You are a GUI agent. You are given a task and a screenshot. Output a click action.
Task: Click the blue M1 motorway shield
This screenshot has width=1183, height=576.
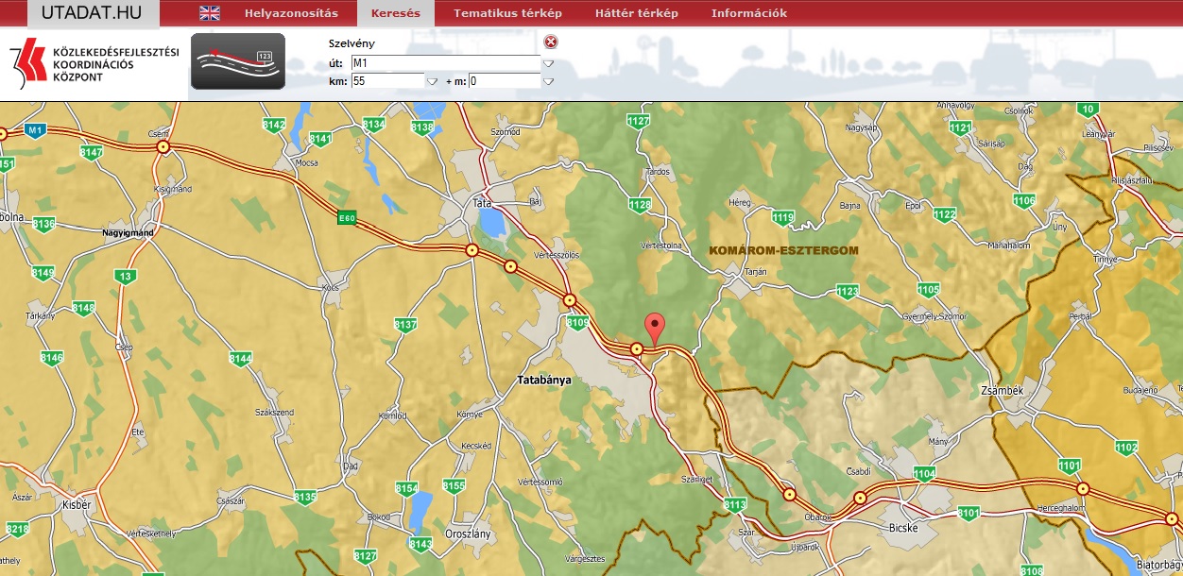click(x=36, y=129)
